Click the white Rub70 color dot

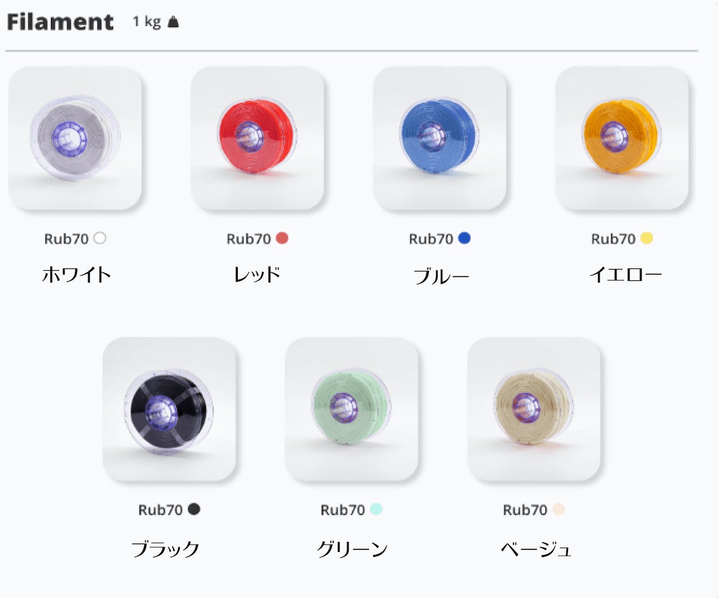tap(100, 238)
